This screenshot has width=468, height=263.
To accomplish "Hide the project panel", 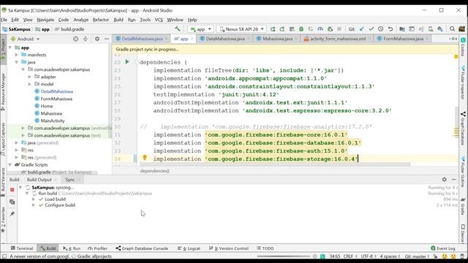I will pos(107,39).
